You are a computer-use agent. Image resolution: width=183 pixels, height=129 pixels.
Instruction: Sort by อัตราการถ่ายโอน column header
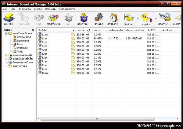pos(135,30)
